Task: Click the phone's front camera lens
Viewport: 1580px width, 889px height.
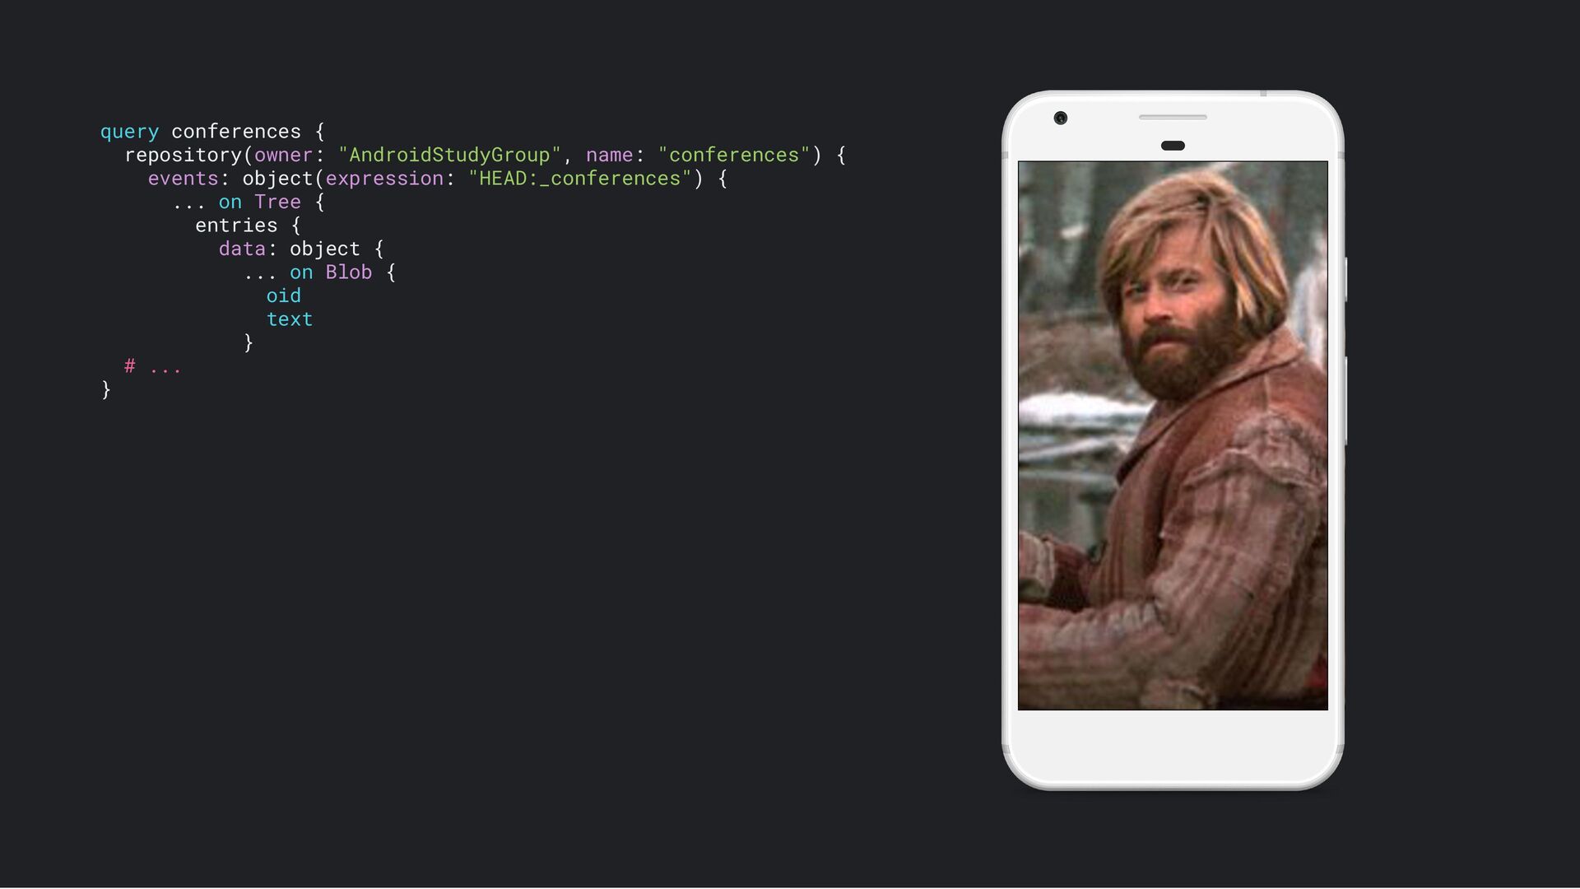Action: [x=1061, y=119]
